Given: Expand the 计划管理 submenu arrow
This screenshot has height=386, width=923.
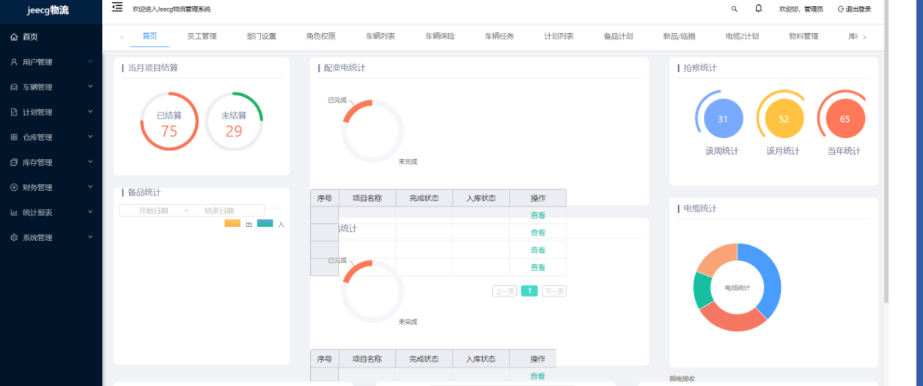Looking at the screenshot, I should [90, 112].
